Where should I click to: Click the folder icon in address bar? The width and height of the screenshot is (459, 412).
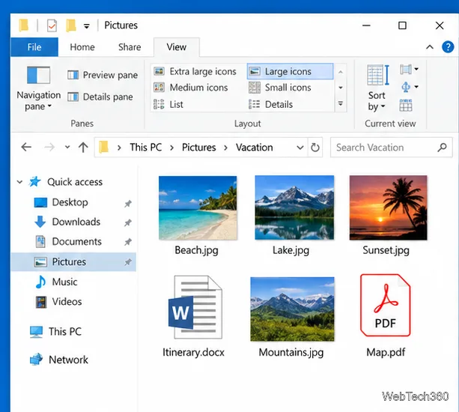tap(103, 147)
